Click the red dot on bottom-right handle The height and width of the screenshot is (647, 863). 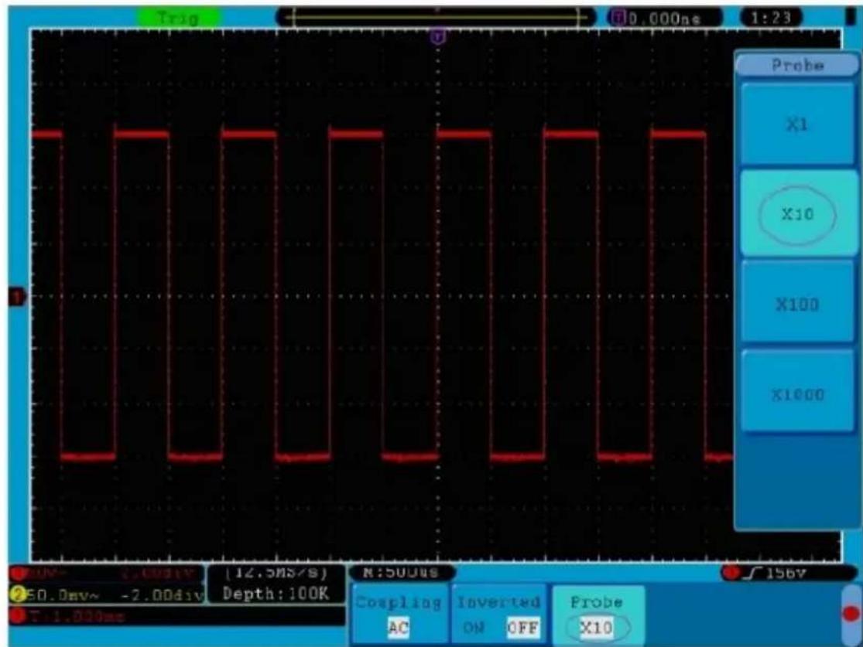pos(851,613)
